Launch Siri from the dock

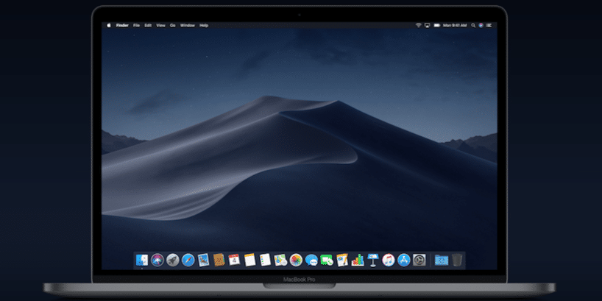(x=157, y=260)
